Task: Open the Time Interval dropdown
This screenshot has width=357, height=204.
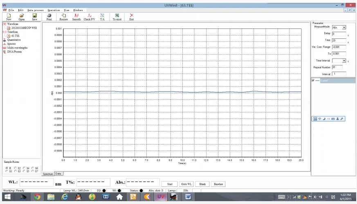Action: tap(344, 61)
